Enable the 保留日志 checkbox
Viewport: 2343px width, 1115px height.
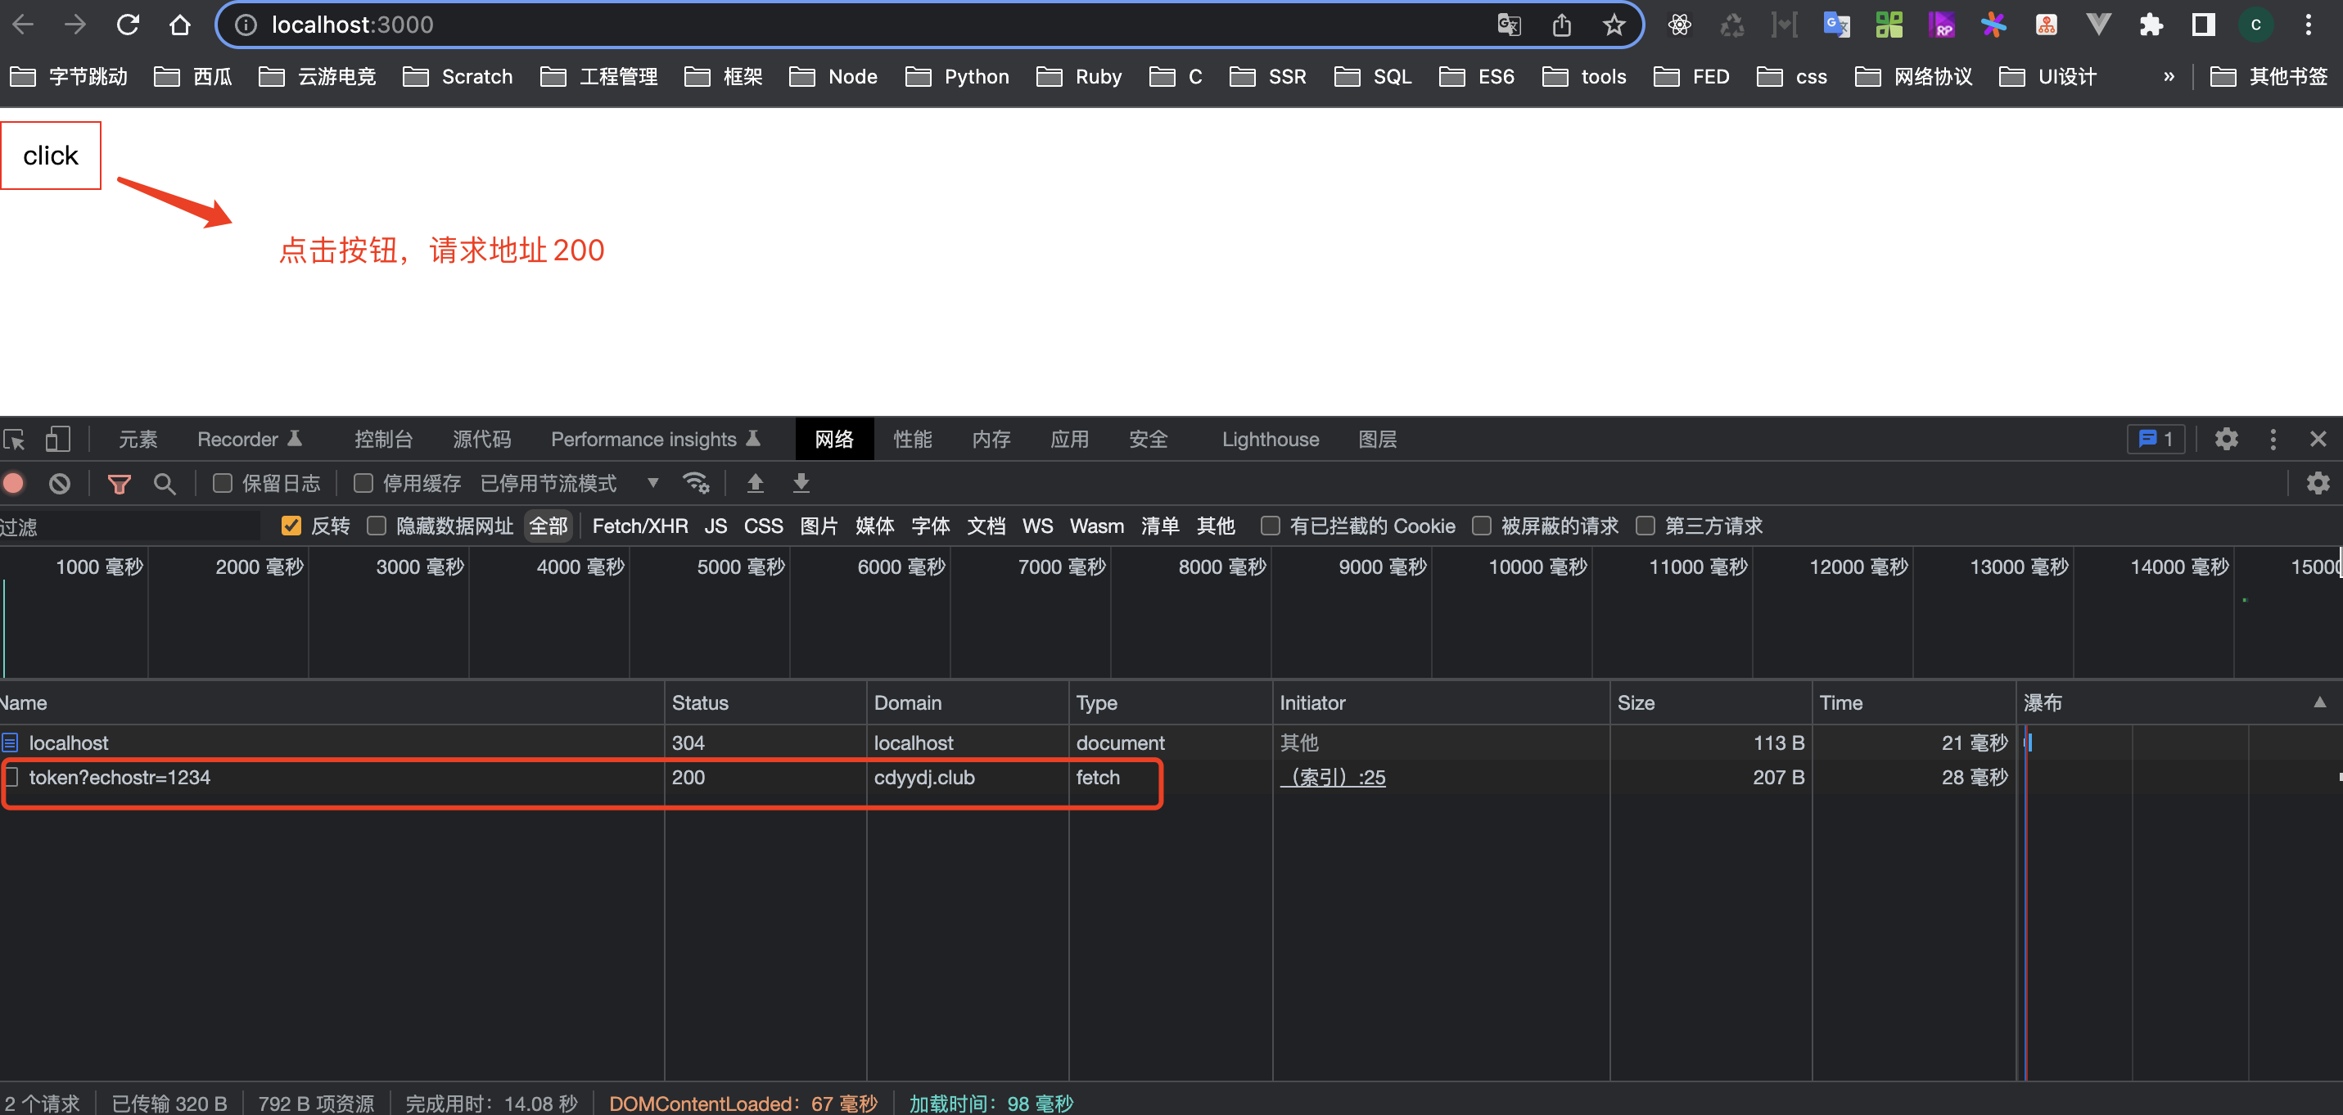(223, 483)
